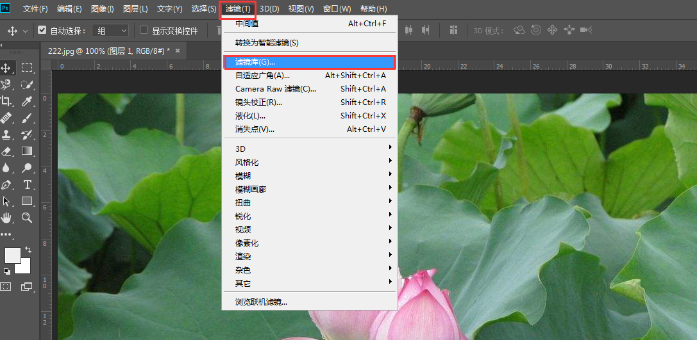Open the 组 auto-select dropdown
Screen dimensions: 697x340
pyautogui.click(x=110, y=31)
